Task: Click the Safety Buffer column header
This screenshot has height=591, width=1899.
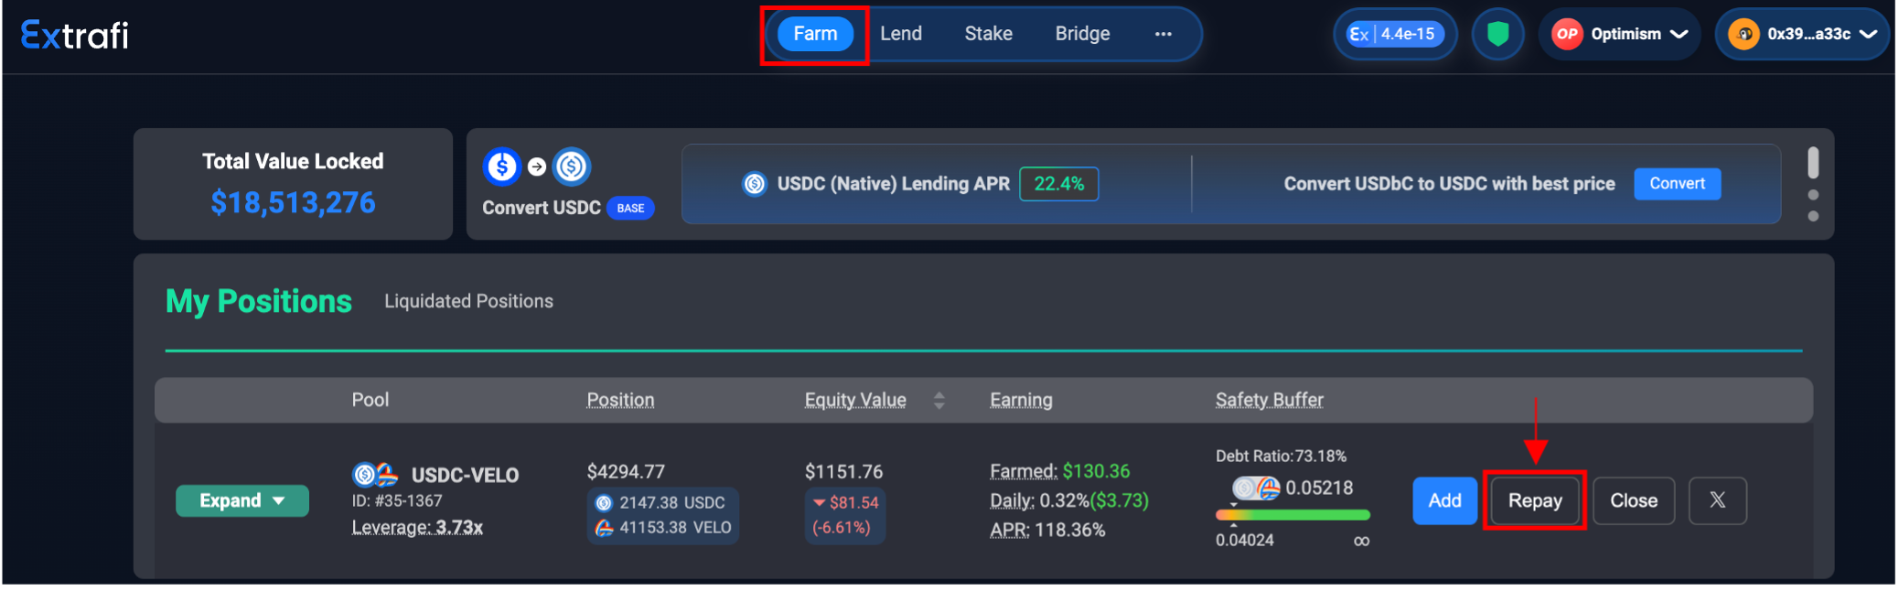Action: point(1269,400)
